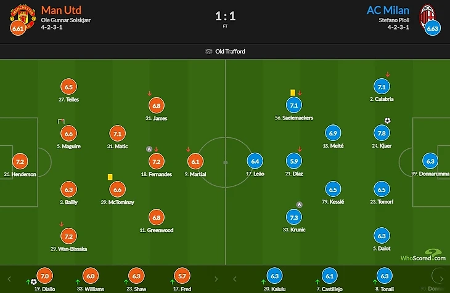450x293 pixels.
Task: Open Donnarumma's goalkeeper rating circle
Action: 431,161
